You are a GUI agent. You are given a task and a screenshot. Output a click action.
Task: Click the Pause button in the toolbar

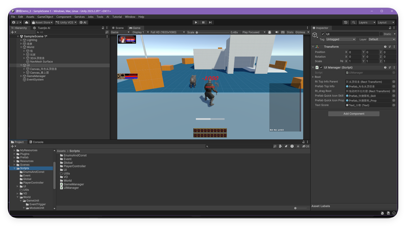click(x=204, y=22)
